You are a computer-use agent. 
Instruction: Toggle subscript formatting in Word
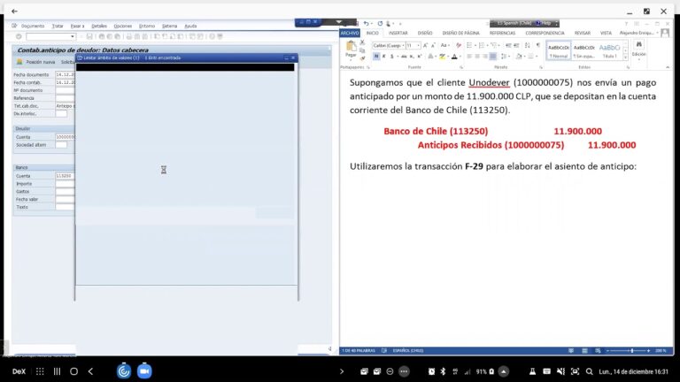tap(412, 57)
